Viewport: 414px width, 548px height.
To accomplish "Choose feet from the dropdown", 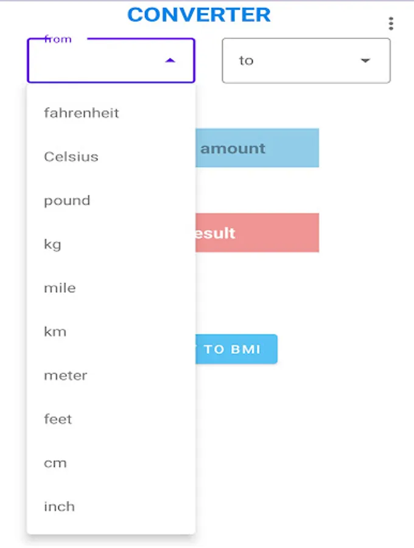I will click(58, 420).
